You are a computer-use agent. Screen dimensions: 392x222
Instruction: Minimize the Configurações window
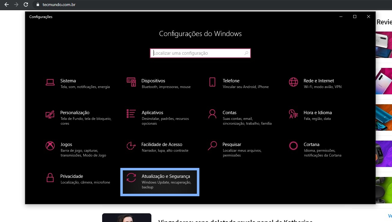point(341,17)
